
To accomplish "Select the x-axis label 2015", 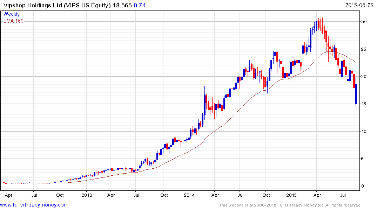I will (291, 195).
